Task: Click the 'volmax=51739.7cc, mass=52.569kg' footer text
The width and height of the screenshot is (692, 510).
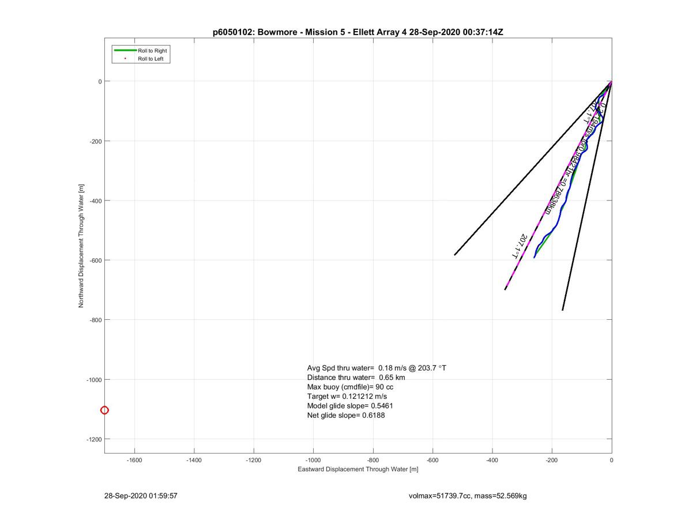Action: [x=468, y=496]
